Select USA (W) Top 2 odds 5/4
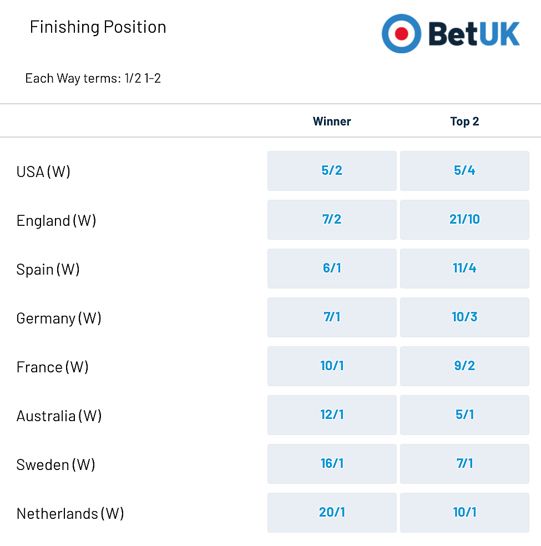541x546 pixels. pos(464,171)
